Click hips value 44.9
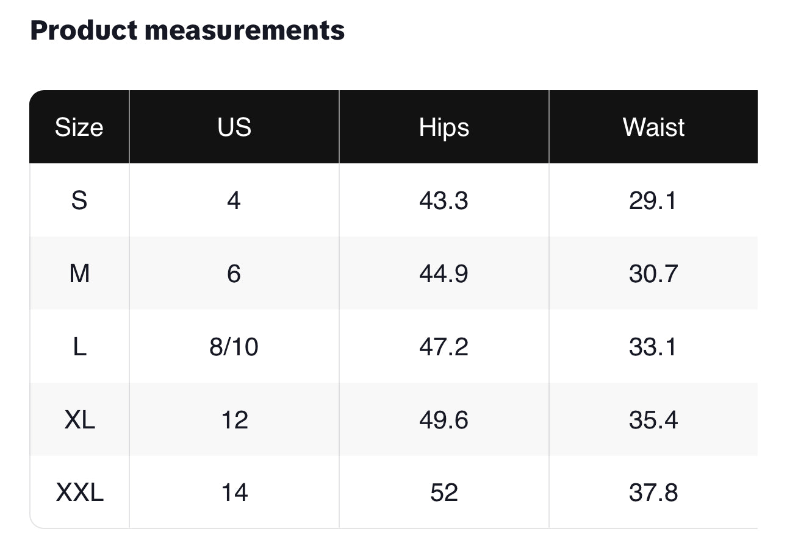 point(444,273)
